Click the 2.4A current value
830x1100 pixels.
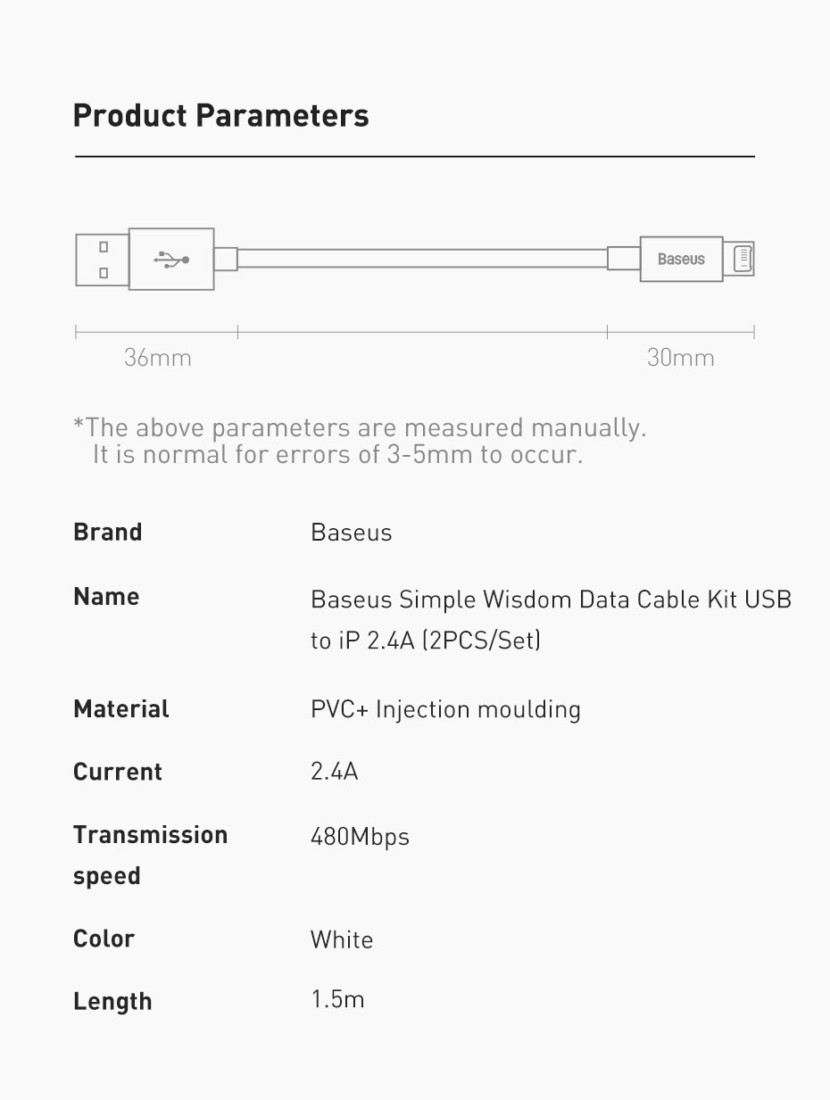click(x=334, y=772)
